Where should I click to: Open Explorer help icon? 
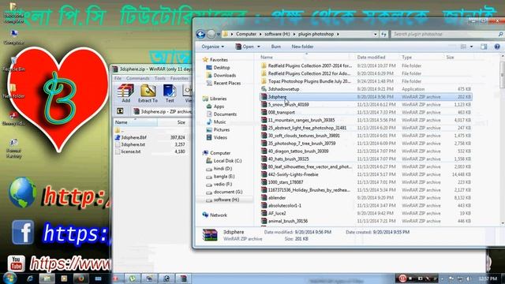tap(497, 47)
